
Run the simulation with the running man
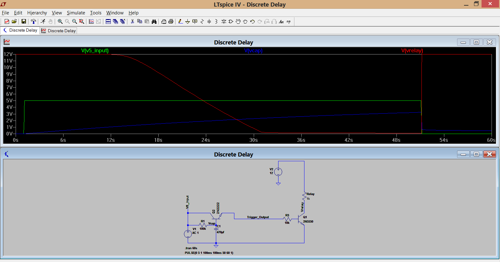(43, 22)
